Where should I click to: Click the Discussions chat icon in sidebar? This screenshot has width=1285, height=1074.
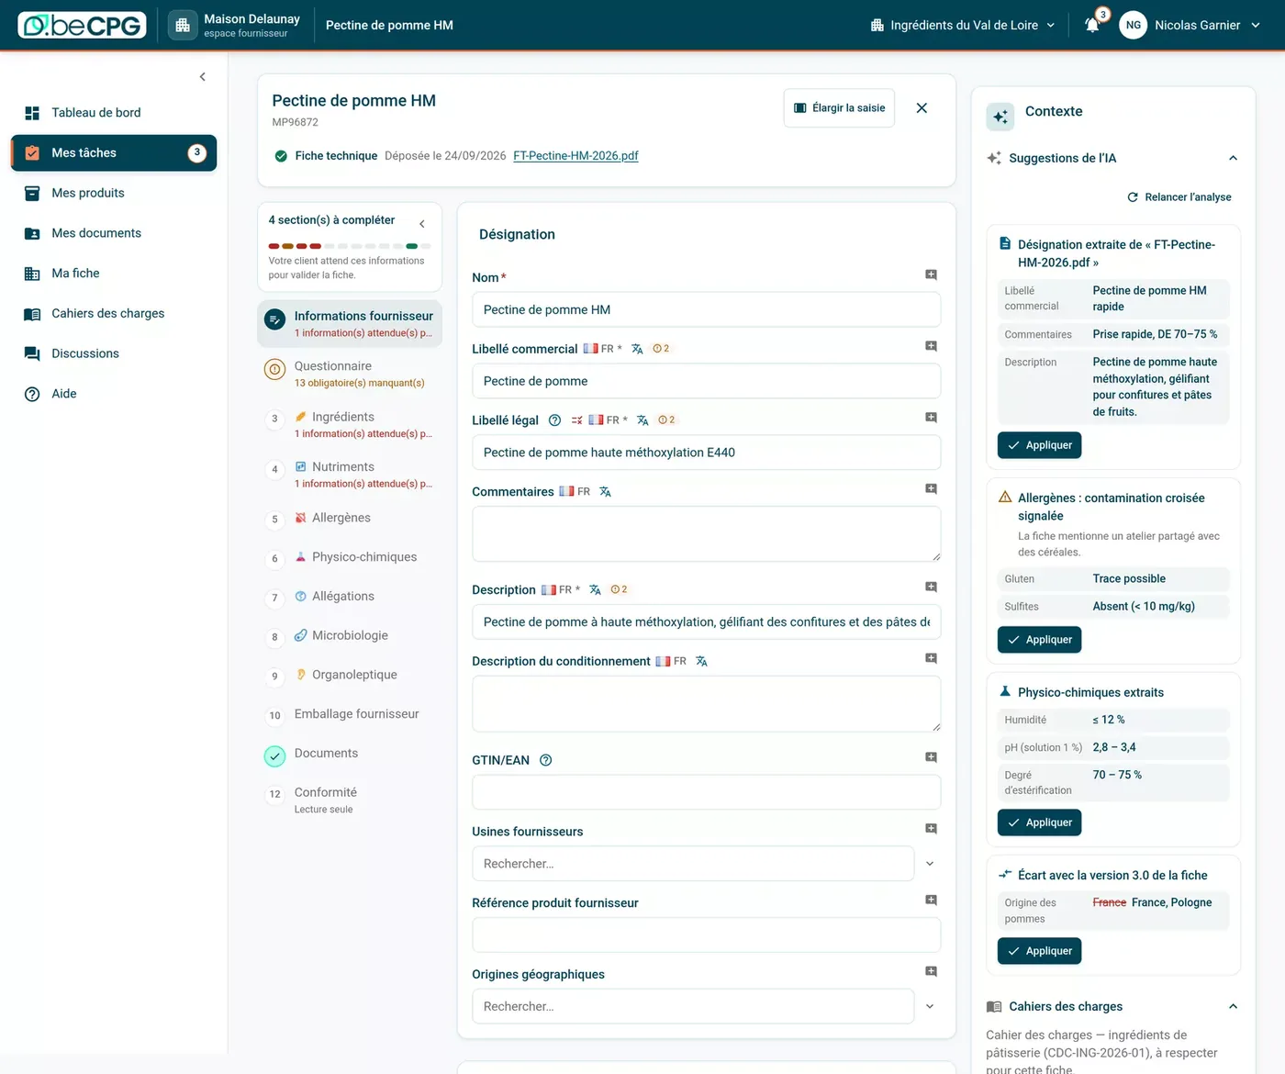[32, 353]
